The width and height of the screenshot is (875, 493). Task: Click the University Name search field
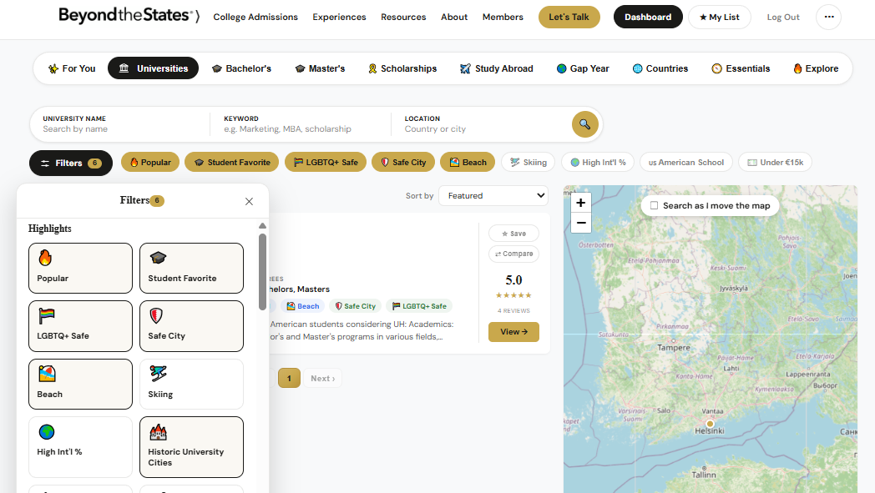(x=119, y=124)
